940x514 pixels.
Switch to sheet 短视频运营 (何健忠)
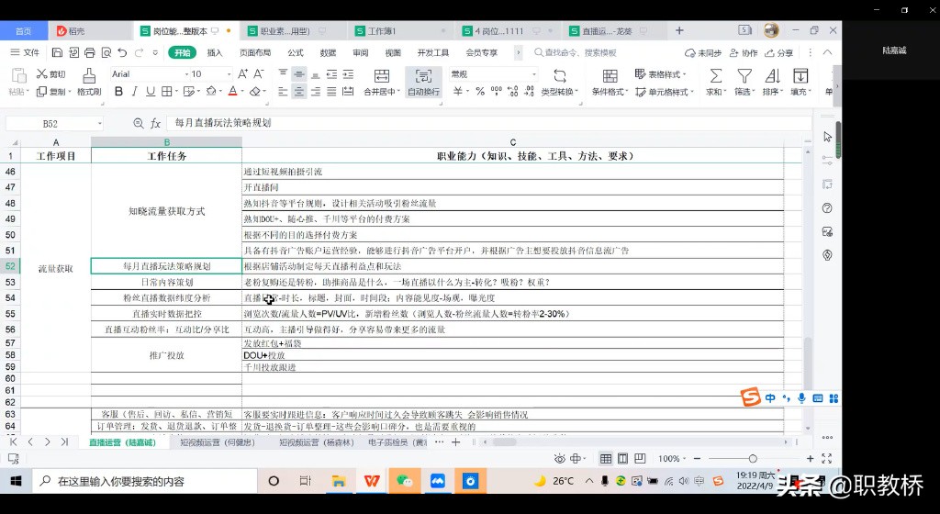pos(217,442)
